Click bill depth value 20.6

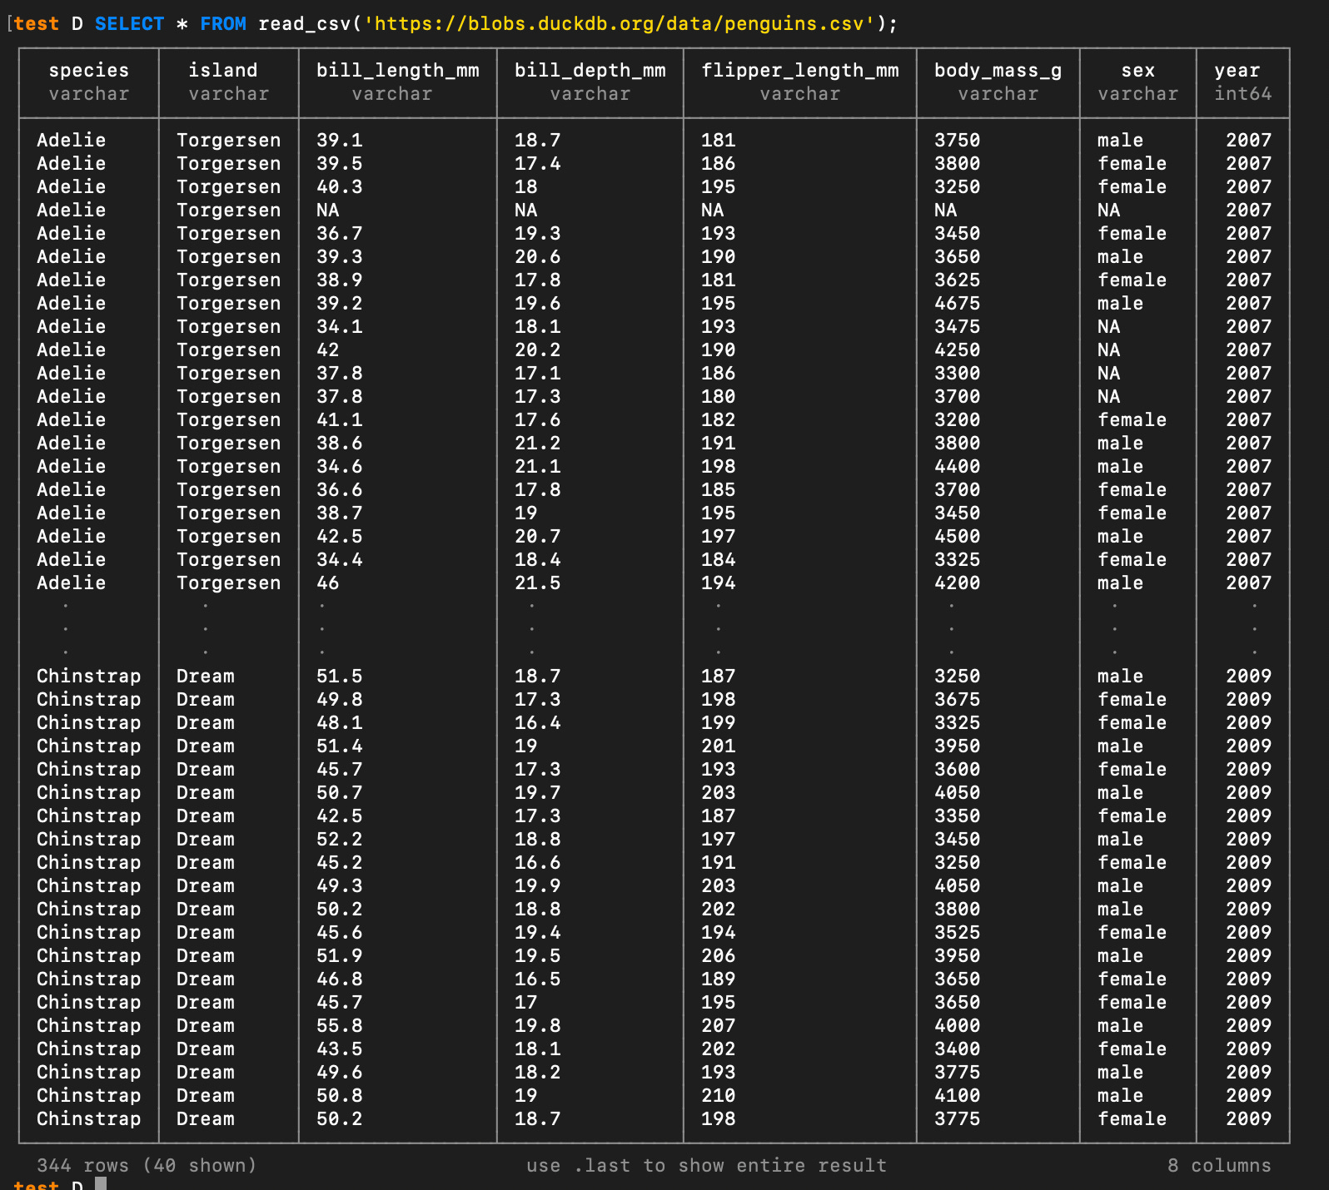coord(538,256)
